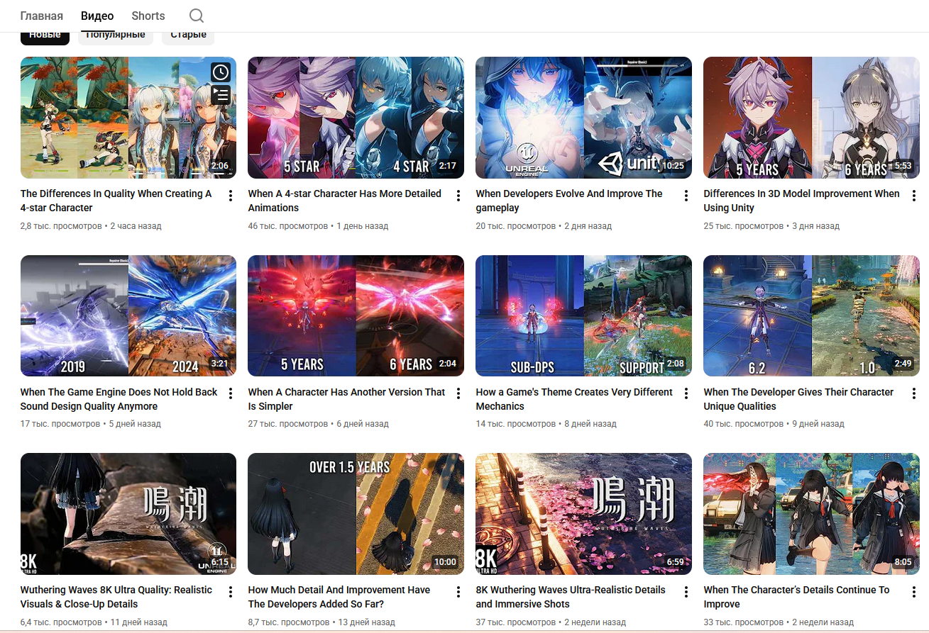Open title 'How a Game's Theme Creates Very Different Mechanics'
Screen dimensions: 929x633
574,399
